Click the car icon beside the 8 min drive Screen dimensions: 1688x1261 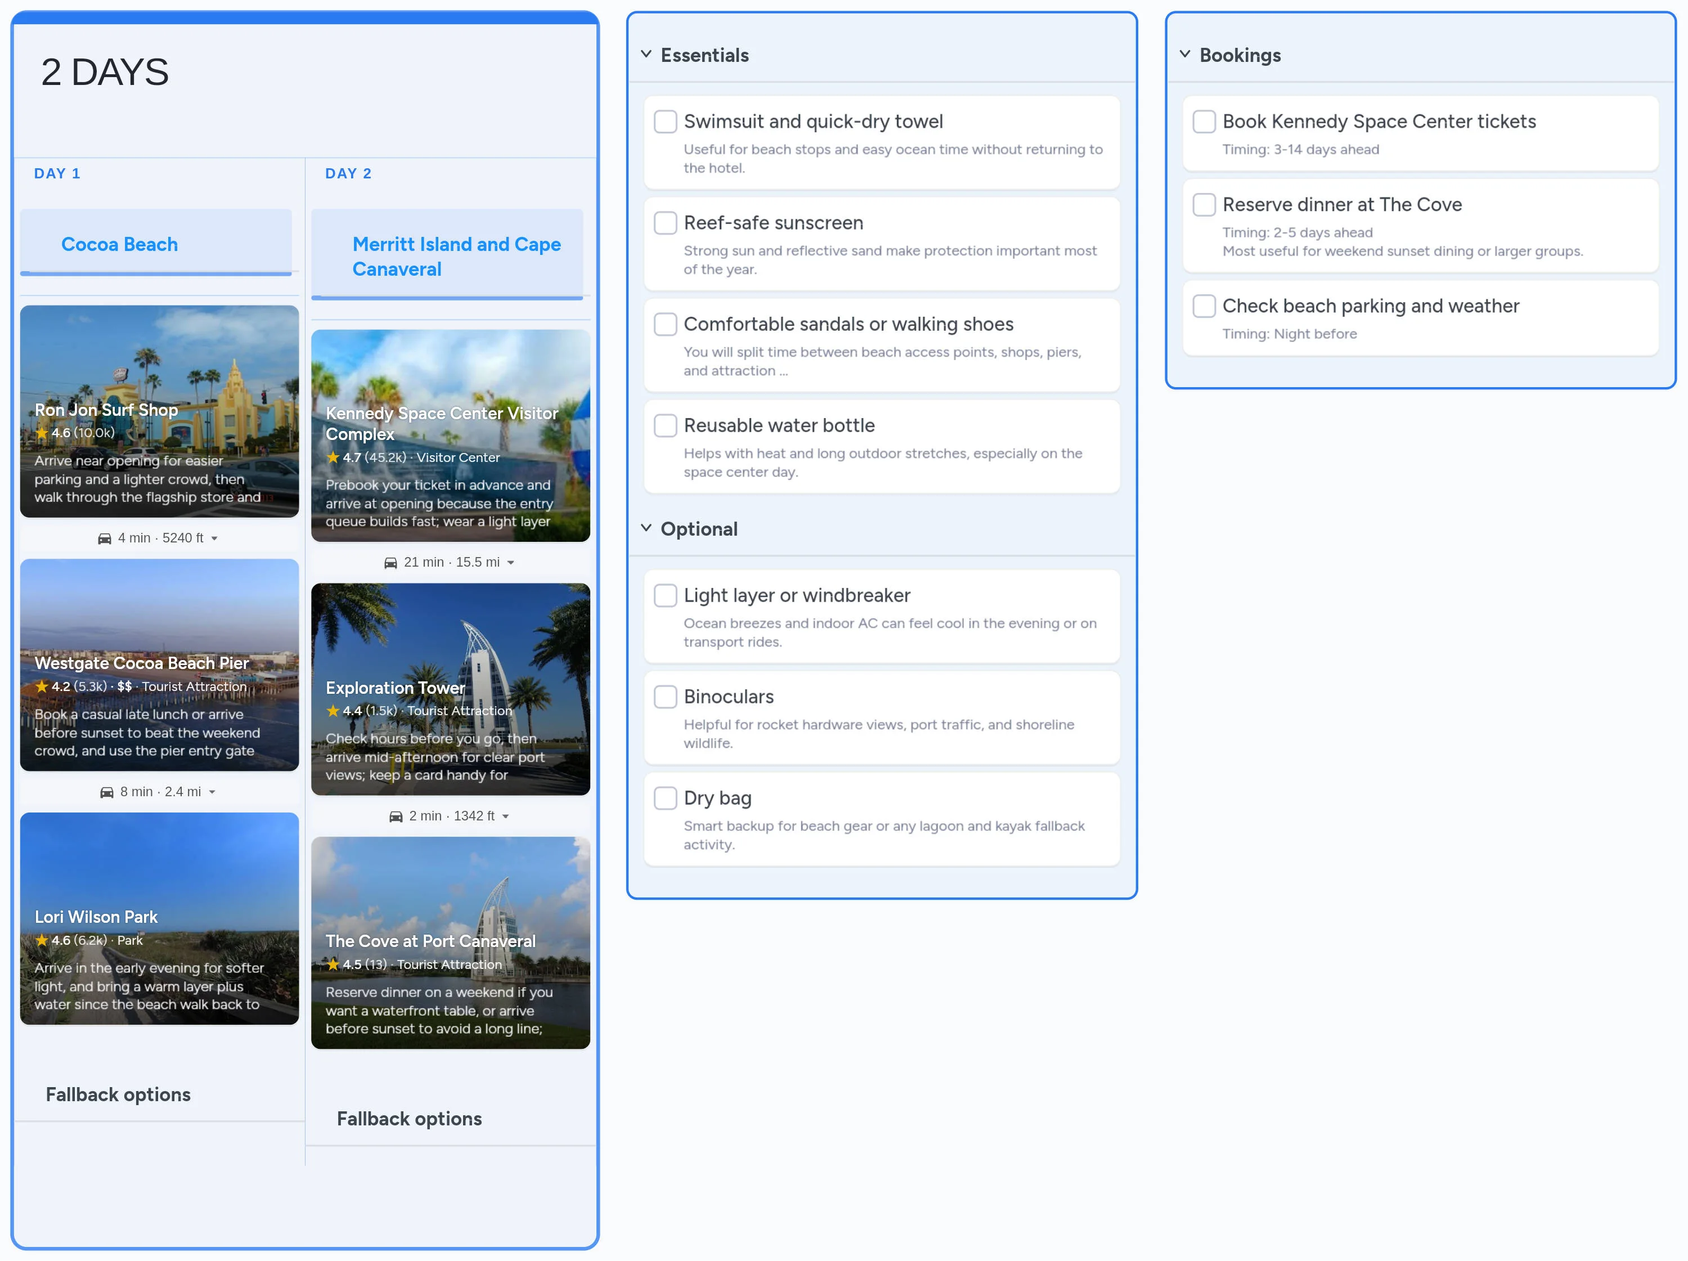107,792
